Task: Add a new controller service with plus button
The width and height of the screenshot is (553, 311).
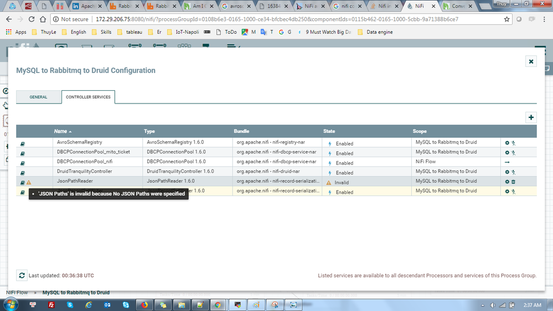Action: [531, 117]
